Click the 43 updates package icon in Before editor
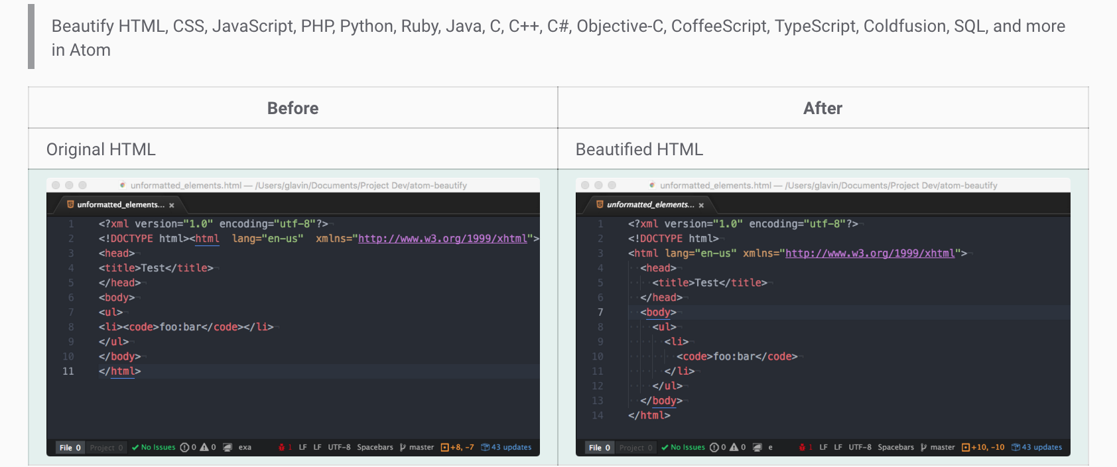Screen dimensions: 1117x467 [x=485, y=447]
